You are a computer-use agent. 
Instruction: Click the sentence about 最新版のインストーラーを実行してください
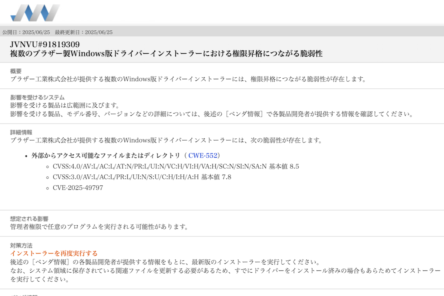165,262
